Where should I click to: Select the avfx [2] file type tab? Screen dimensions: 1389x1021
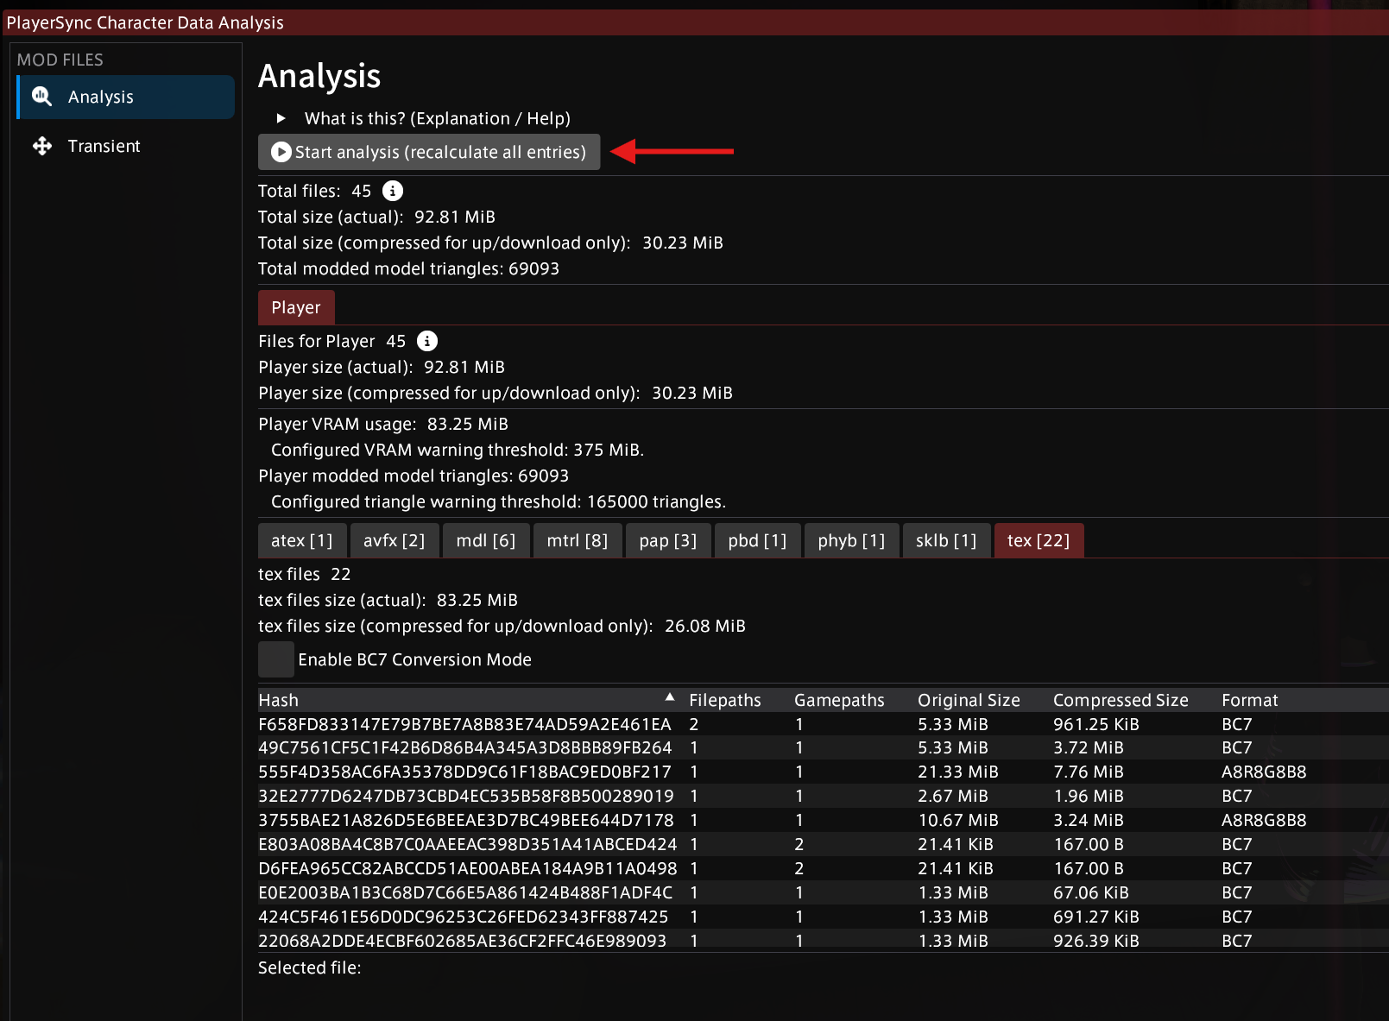tap(394, 540)
